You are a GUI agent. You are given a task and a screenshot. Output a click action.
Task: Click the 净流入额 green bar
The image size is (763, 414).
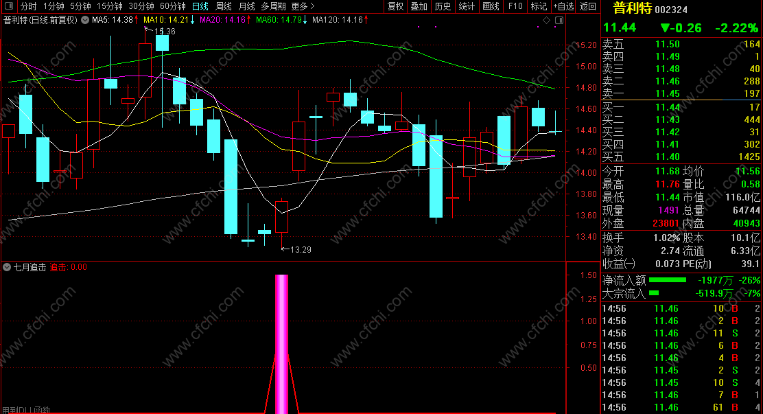click(x=668, y=280)
